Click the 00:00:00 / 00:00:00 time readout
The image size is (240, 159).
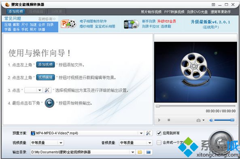coord(221,111)
